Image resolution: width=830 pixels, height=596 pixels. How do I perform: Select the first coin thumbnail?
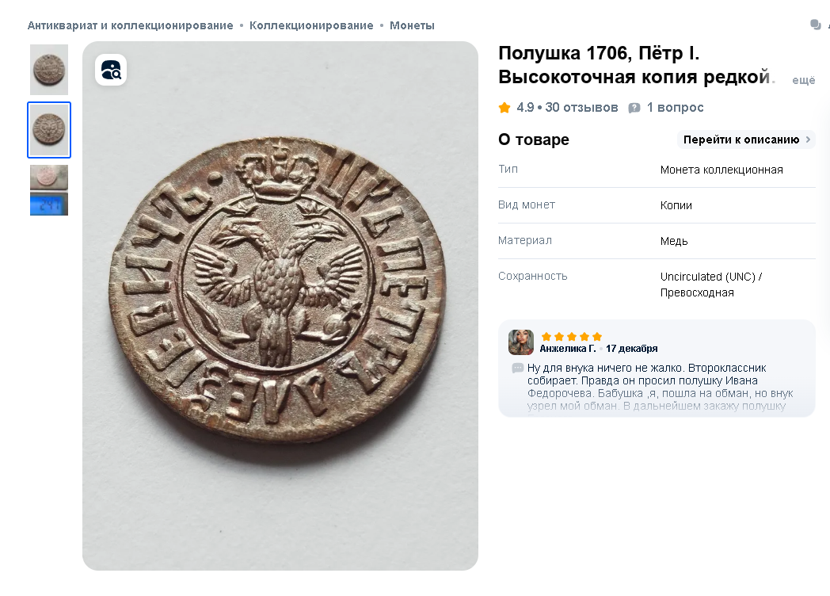coord(49,70)
